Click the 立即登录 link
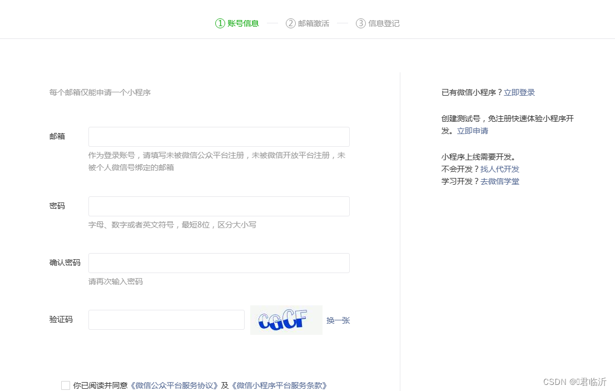The image size is (615, 391). [519, 92]
